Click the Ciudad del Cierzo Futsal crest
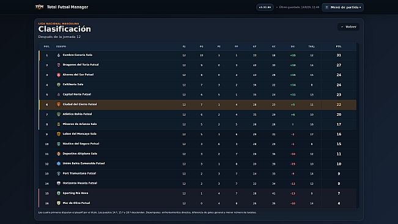The image size is (398, 224). (x=59, y=105)
